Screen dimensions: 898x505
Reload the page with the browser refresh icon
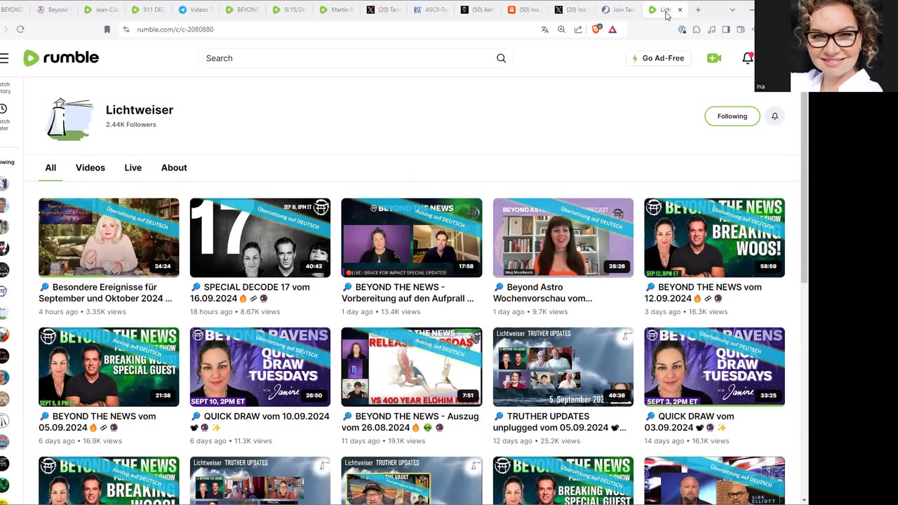(20, 29)
